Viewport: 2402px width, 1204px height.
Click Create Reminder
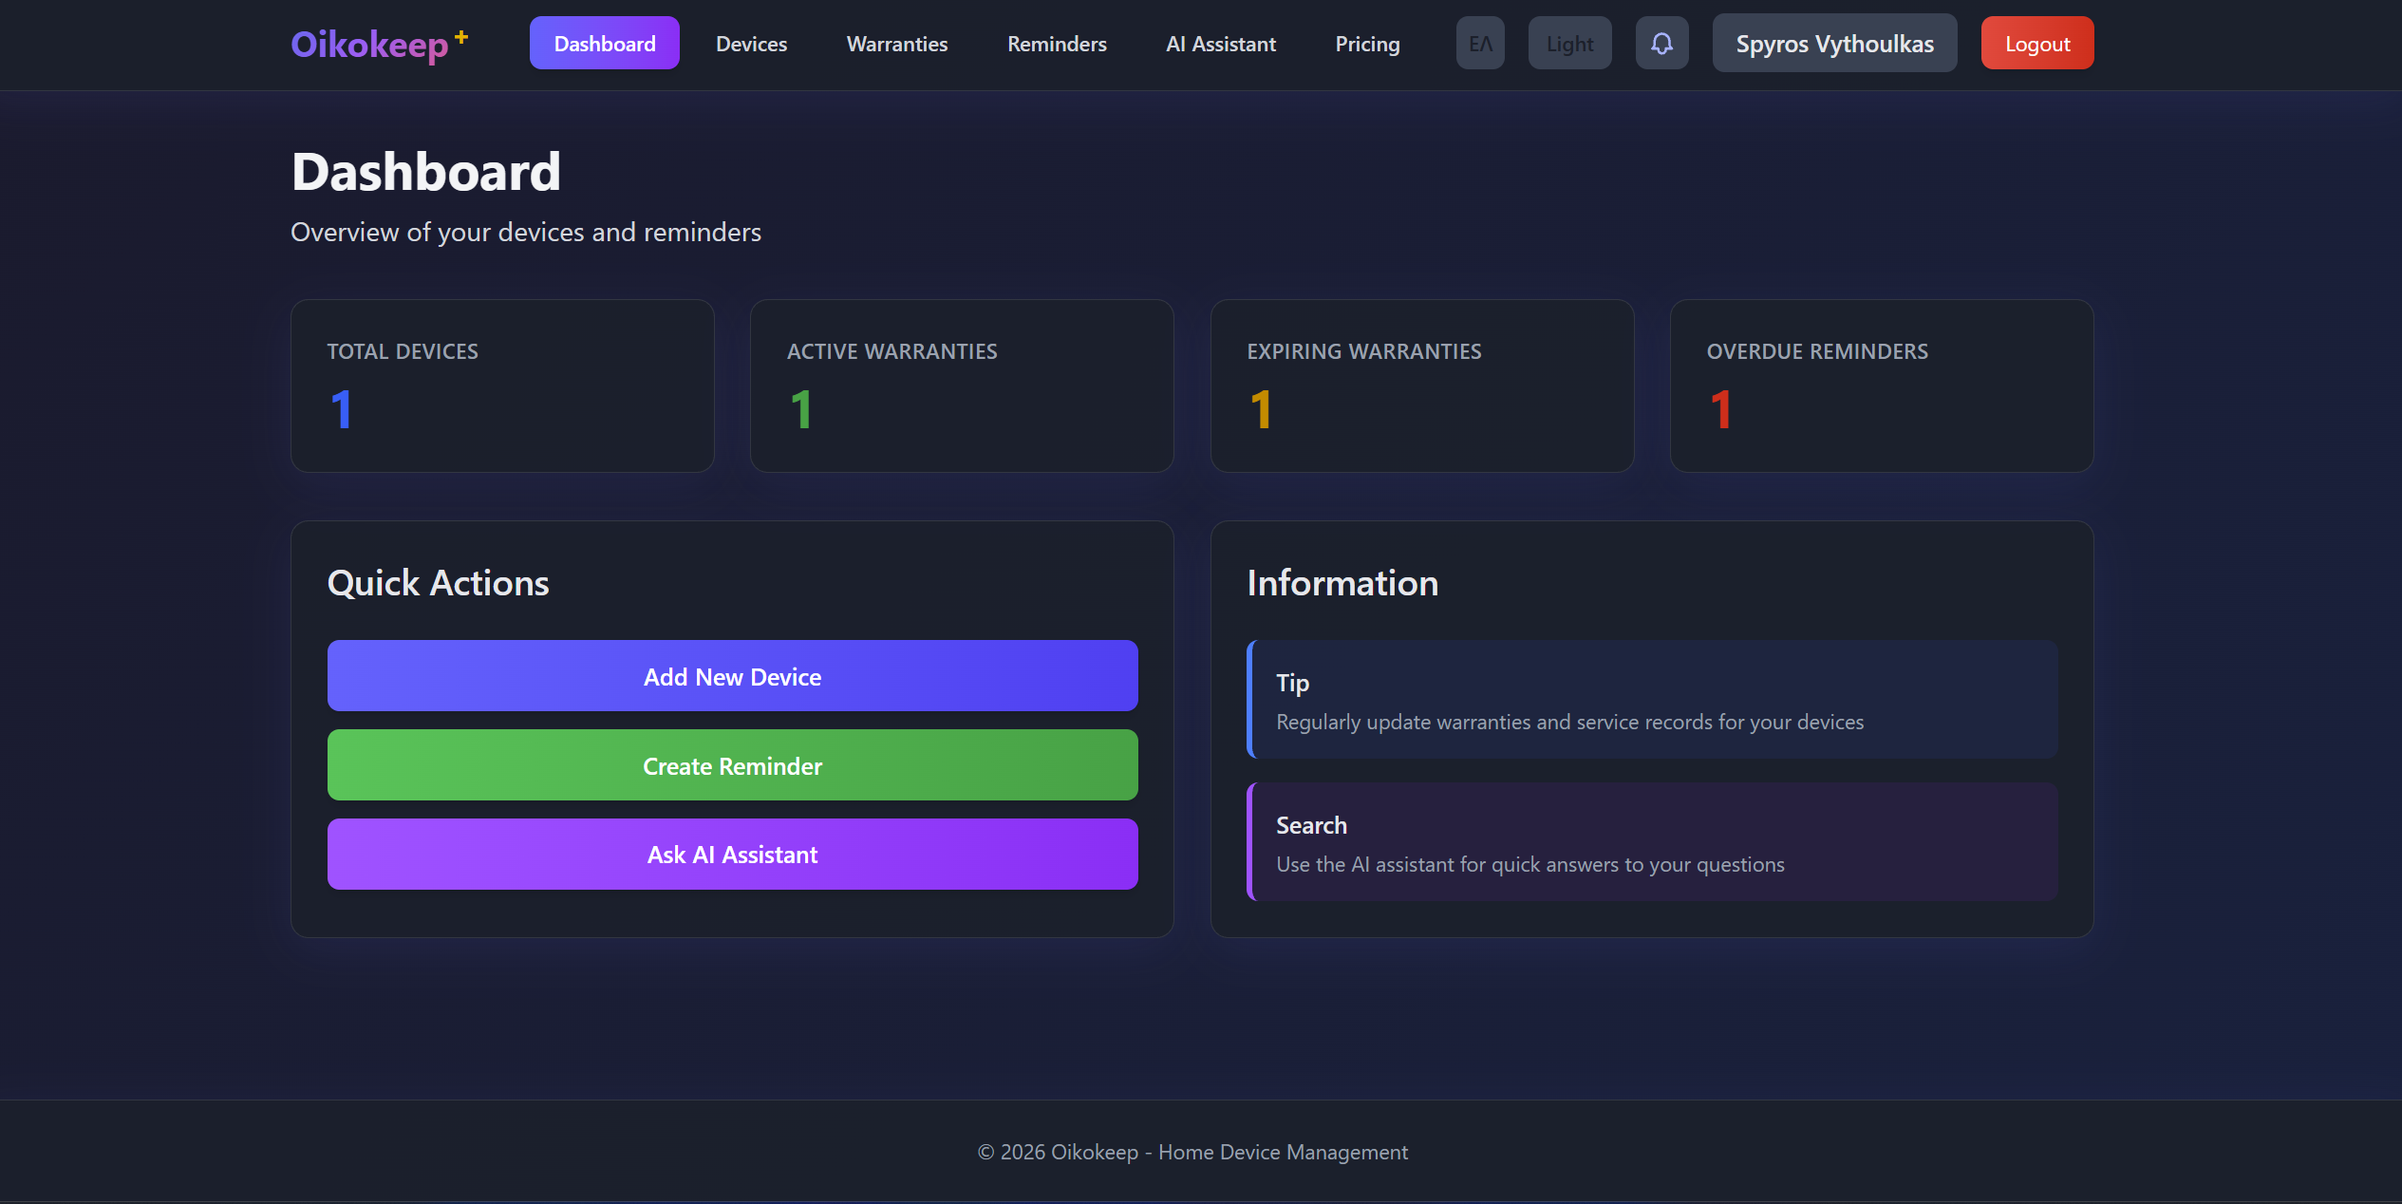[x=731, y=765]
